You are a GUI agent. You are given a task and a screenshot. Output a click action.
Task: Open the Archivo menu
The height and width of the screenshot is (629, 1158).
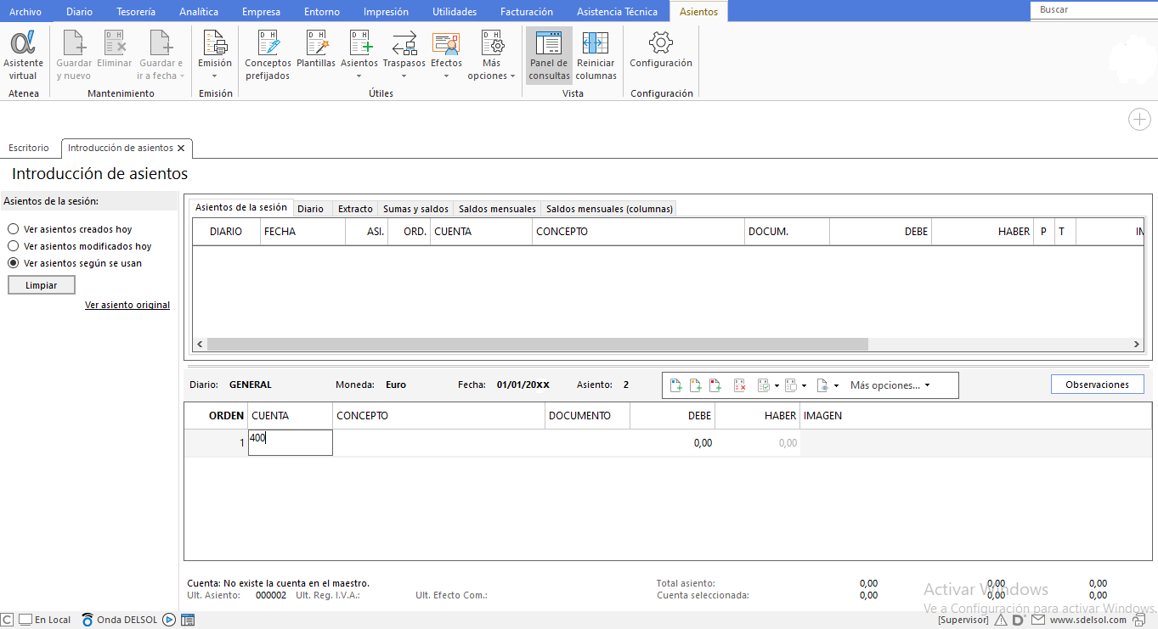[x=25, y=12]
